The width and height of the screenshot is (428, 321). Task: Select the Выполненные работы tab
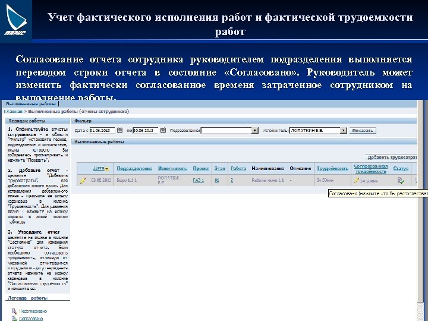(x=31, y=104)
